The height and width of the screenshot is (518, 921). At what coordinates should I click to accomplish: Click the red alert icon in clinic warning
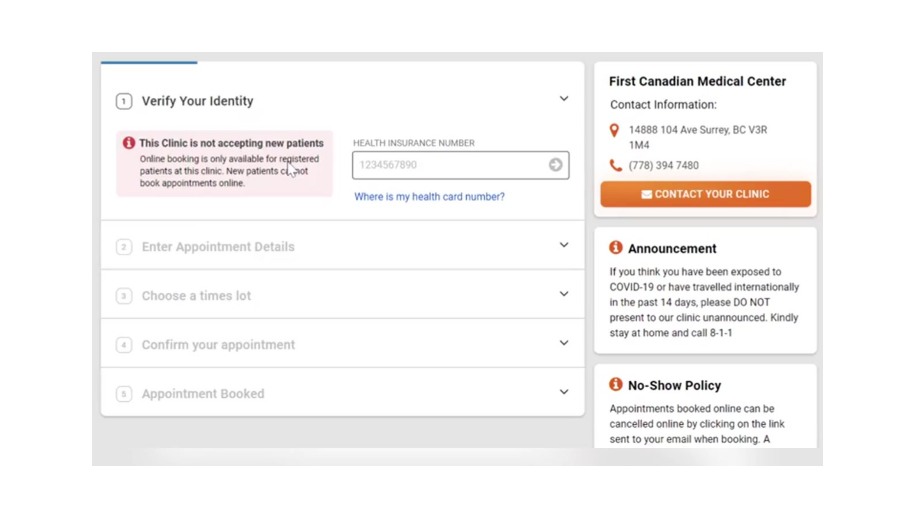tap(129, 143)
